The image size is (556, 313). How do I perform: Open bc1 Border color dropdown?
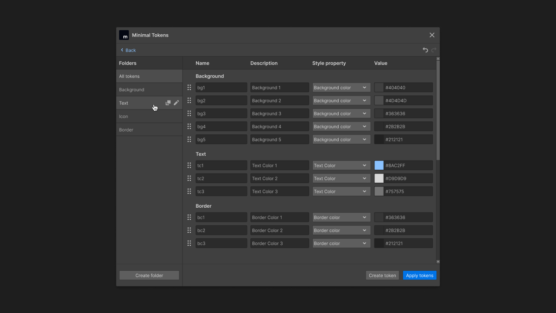(x=341, y=217)
